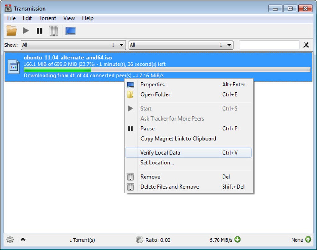Image resolution: width=317 pixels, height=250 pixels.
Task: Open the Torrent menu
Action: [x=48, y=18]
